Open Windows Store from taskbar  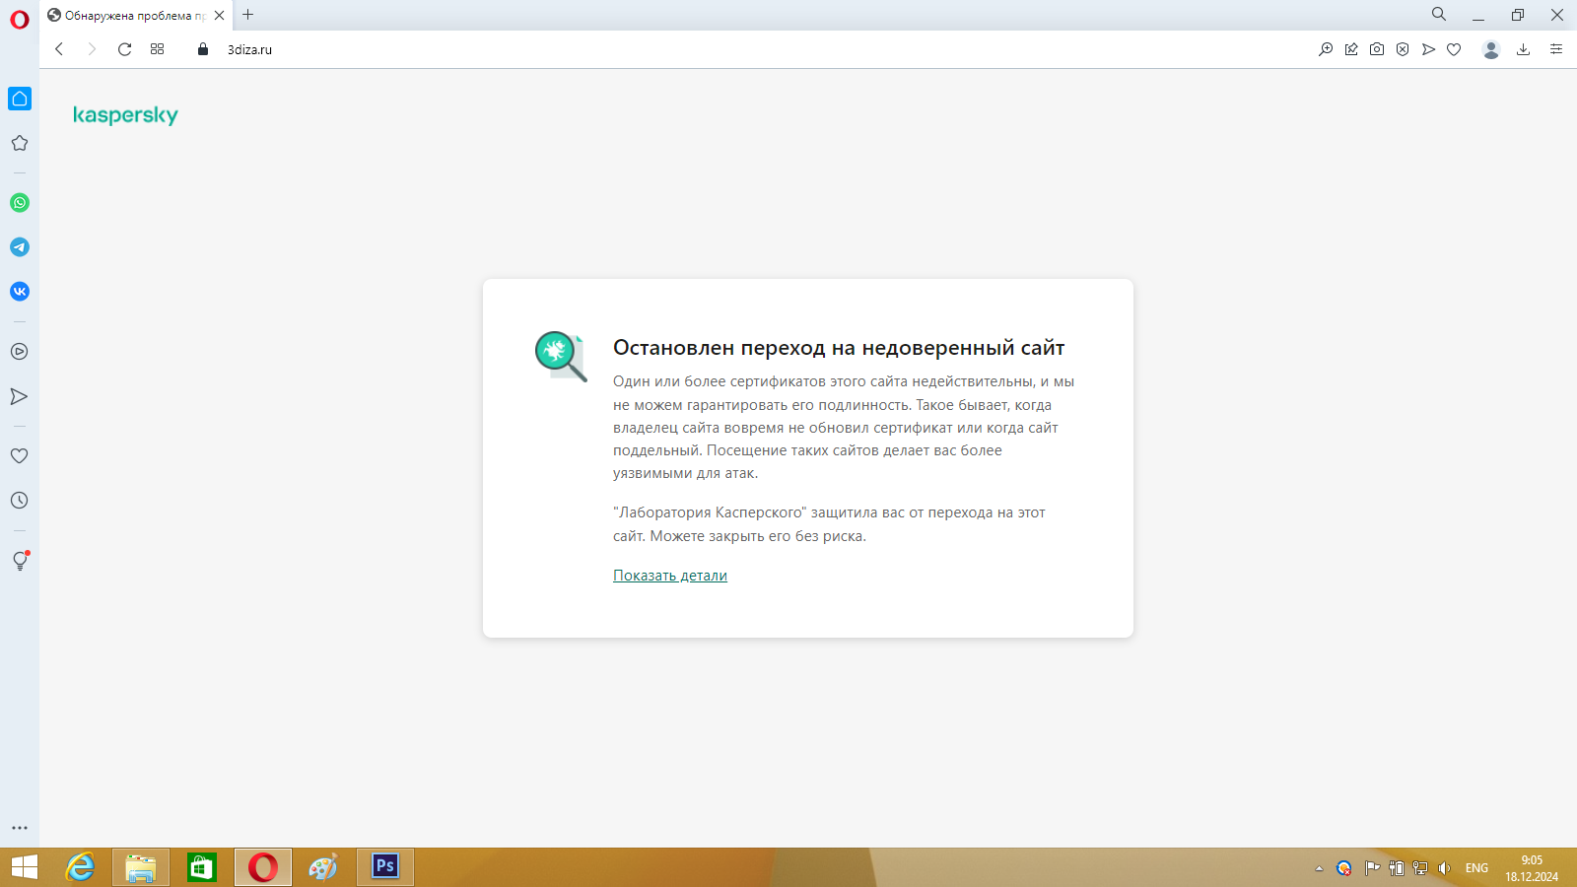[202, 867]
